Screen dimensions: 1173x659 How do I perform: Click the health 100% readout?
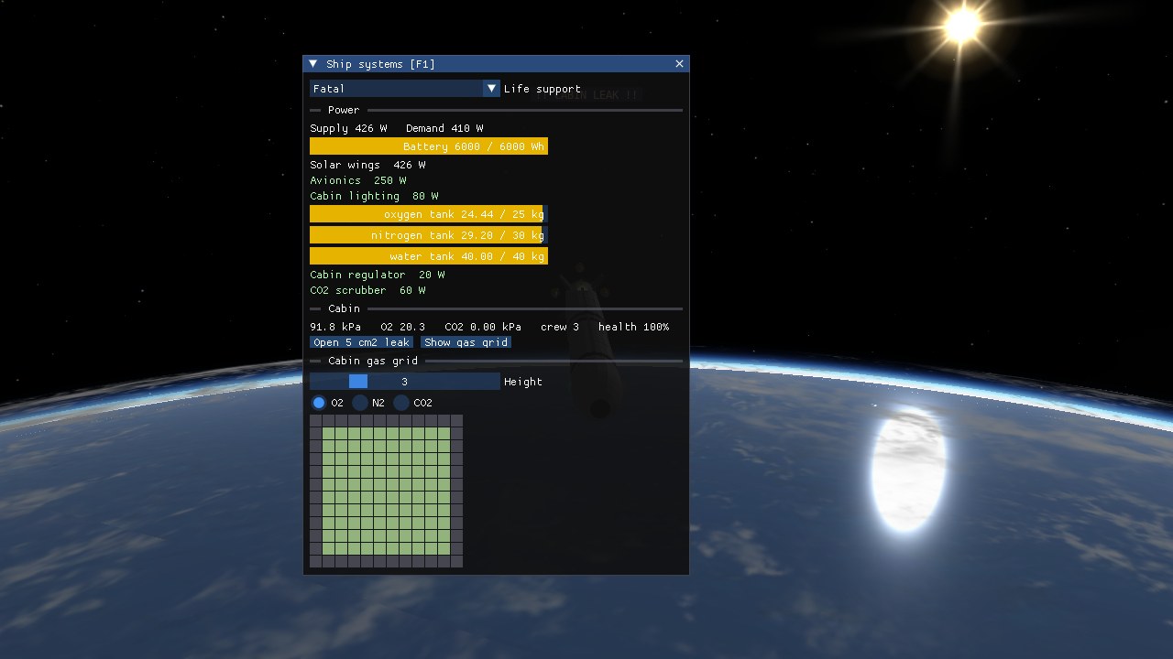point(633,327)
